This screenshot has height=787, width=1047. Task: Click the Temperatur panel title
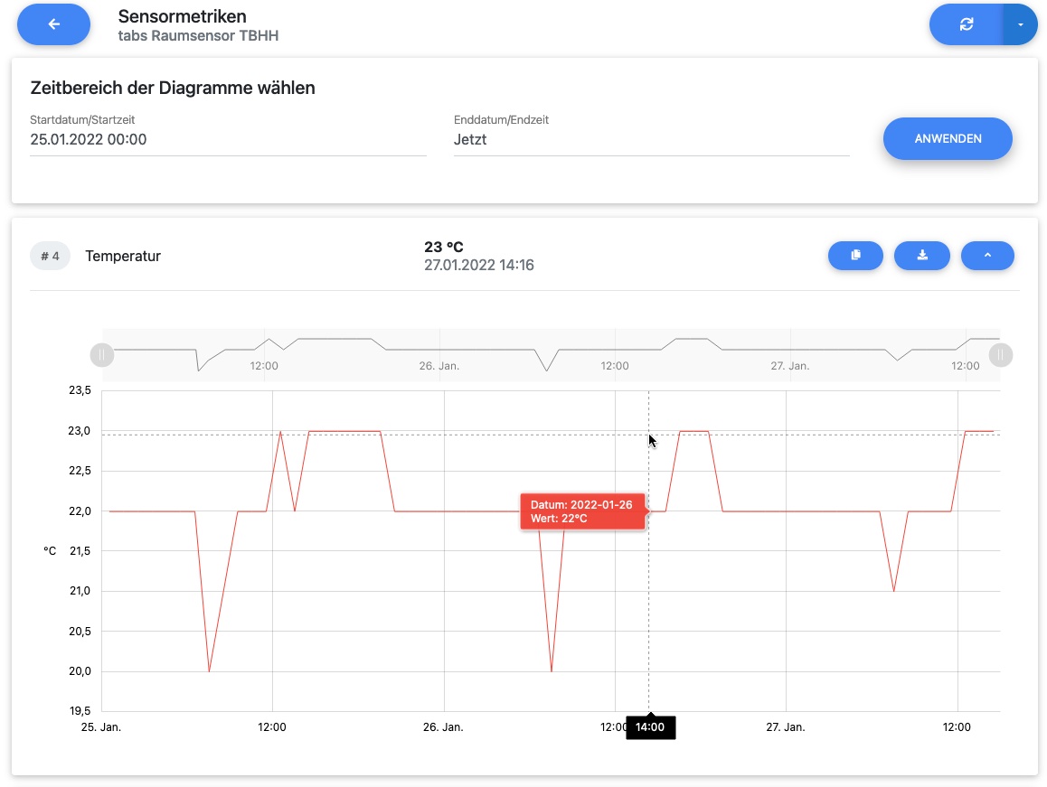point(123,257)
